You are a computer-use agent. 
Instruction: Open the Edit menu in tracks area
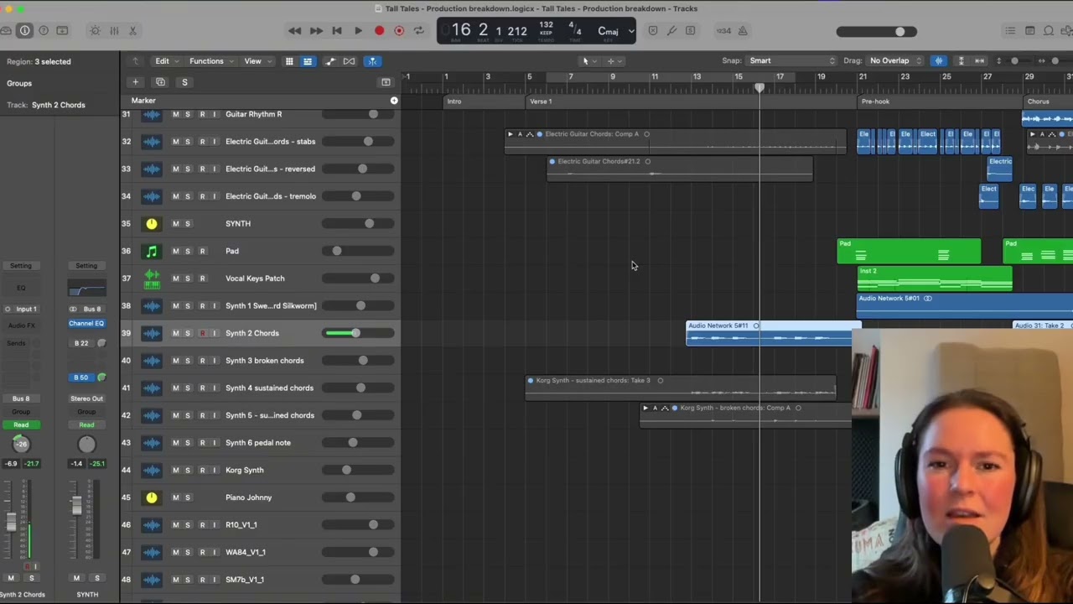coord(166,61)
